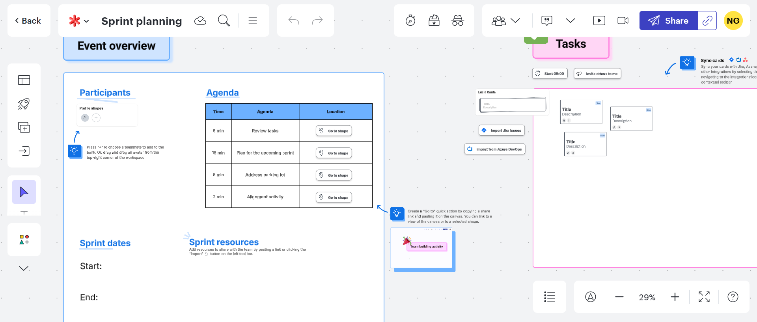Click the 'Address parking lot' agenda cell
Image resolution: width=757 pixels, height=322 pixels.
tap(265, 175)
